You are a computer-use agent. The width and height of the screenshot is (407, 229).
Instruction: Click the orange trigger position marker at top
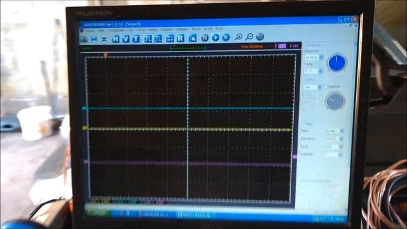click(x=106, y=55)
